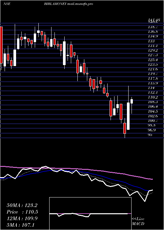Select the 106.4 price axis label

[153, 107]
